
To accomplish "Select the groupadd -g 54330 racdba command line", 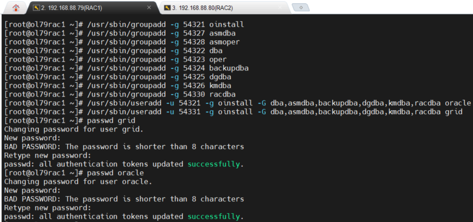I will (x=120, y=94).
